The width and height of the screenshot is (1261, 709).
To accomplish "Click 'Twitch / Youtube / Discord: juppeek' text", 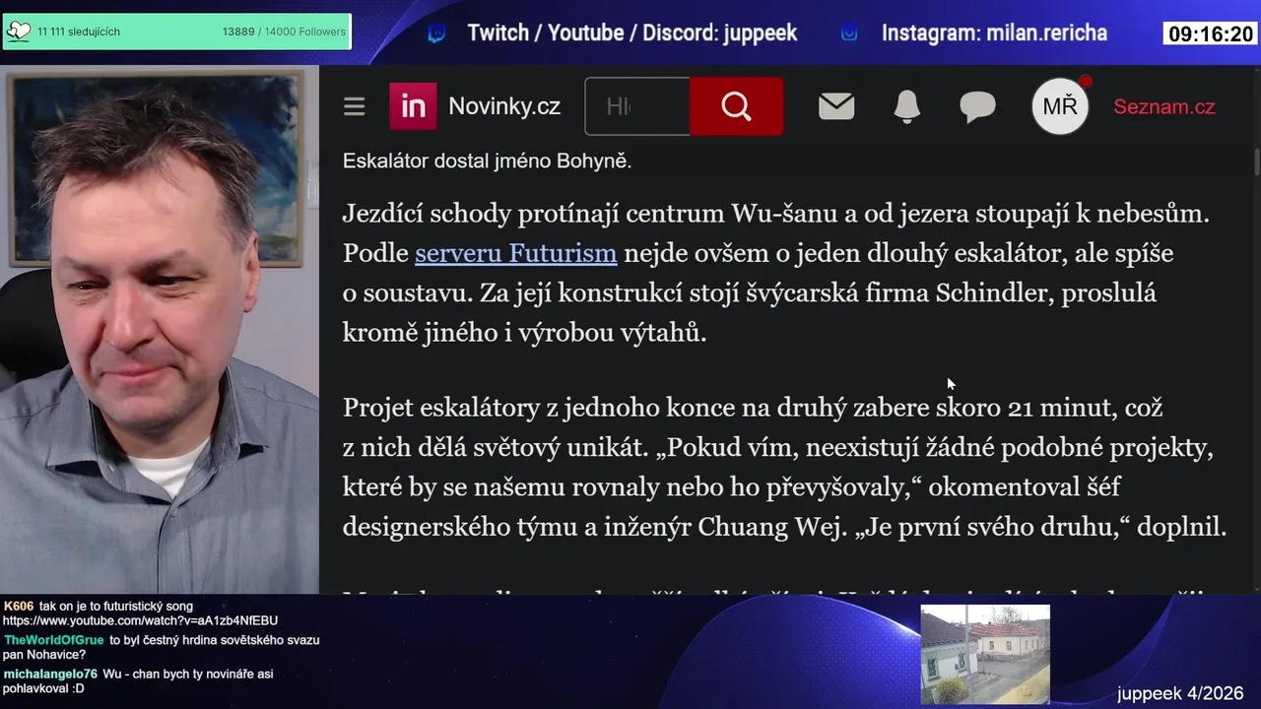I will click(632, 33).
